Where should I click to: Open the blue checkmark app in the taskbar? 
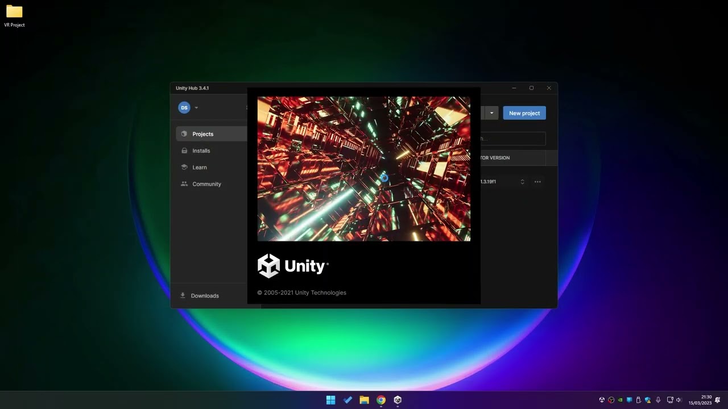(x=348, y=400)
